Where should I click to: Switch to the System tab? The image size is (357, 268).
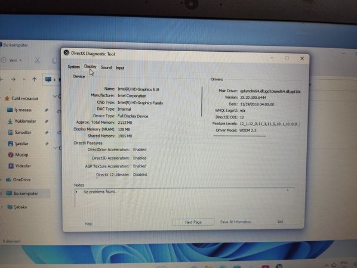click(73, 67)
